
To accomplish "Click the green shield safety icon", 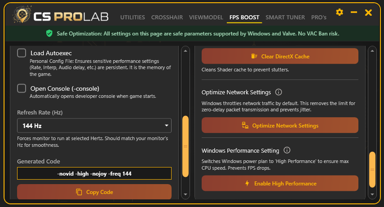I will click(49, 33).
